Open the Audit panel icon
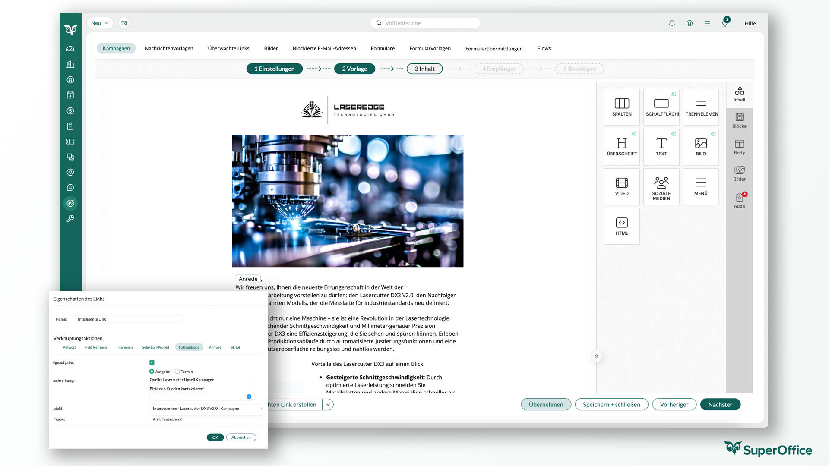The height and width of the screenshot is (466, 829). [x=739, y=200]
